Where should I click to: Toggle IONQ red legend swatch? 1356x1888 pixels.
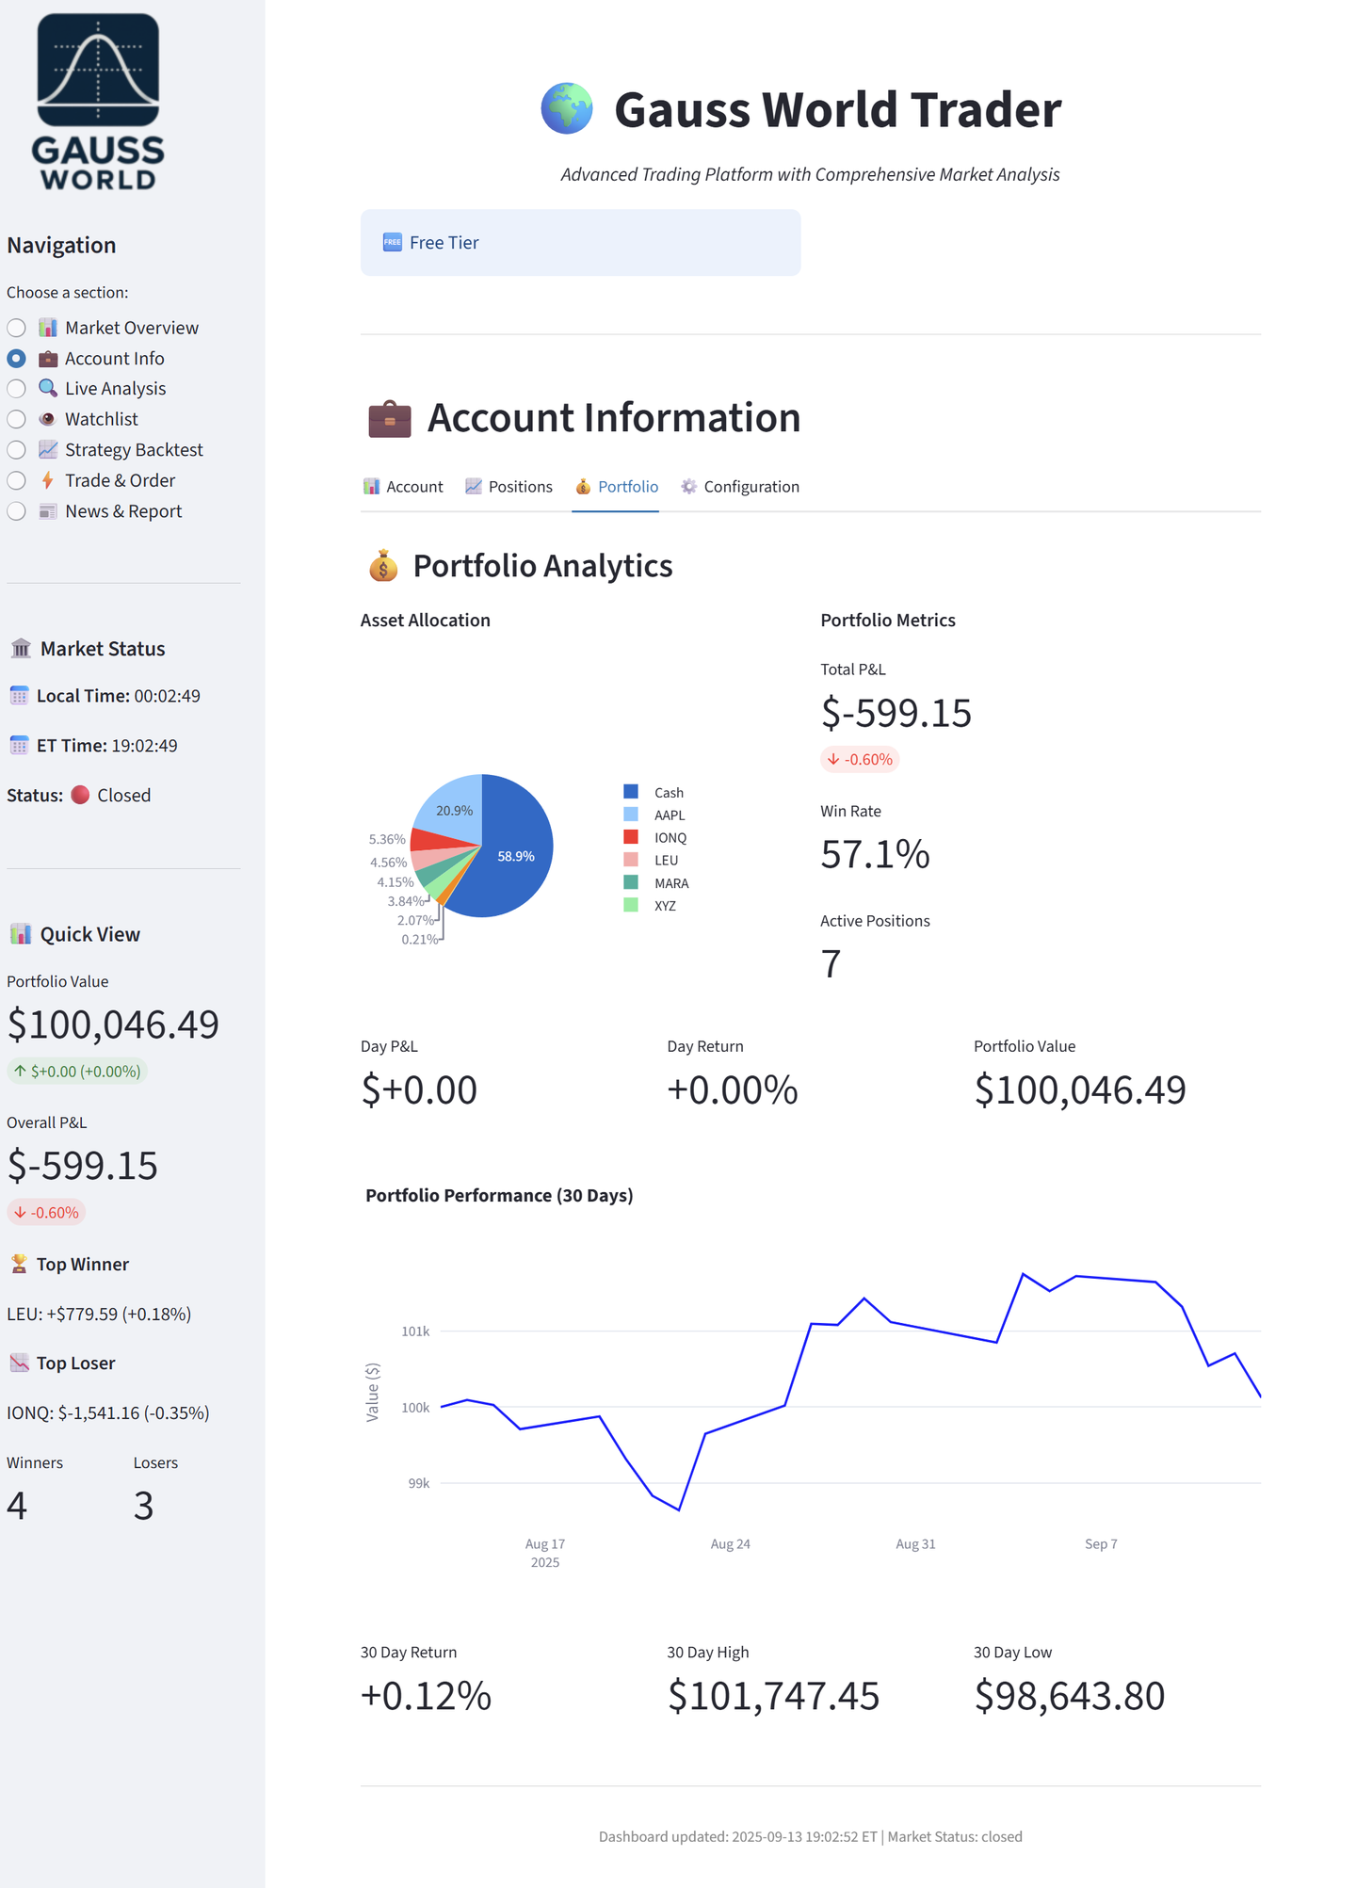pos(631,837)
